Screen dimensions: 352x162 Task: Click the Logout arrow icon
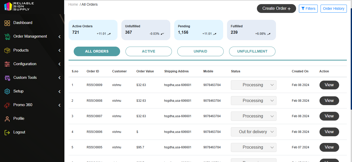pyautogui.click(x=7, y=132)
